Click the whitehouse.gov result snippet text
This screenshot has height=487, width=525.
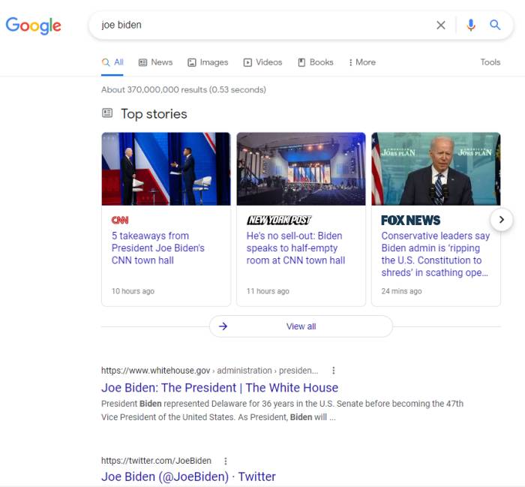coord(282,410)
